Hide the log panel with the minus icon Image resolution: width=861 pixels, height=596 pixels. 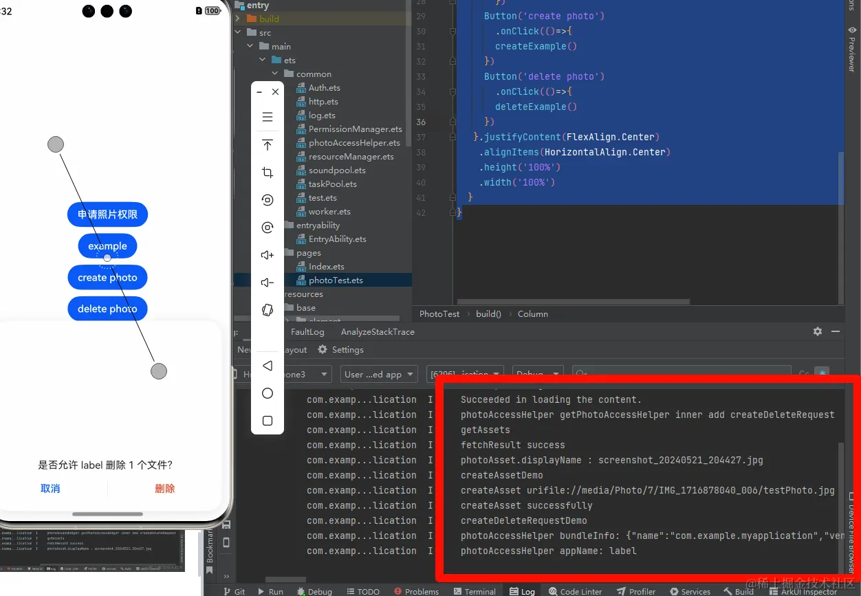coord(836,331)
